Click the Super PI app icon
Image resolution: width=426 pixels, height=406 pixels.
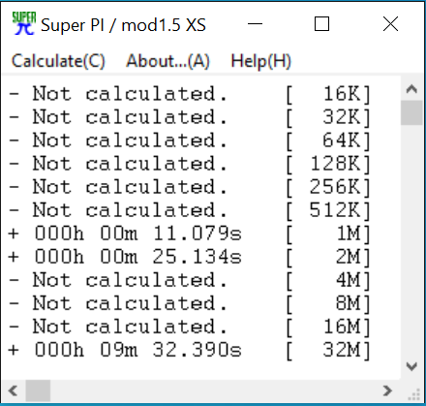[x=24, y=23]
